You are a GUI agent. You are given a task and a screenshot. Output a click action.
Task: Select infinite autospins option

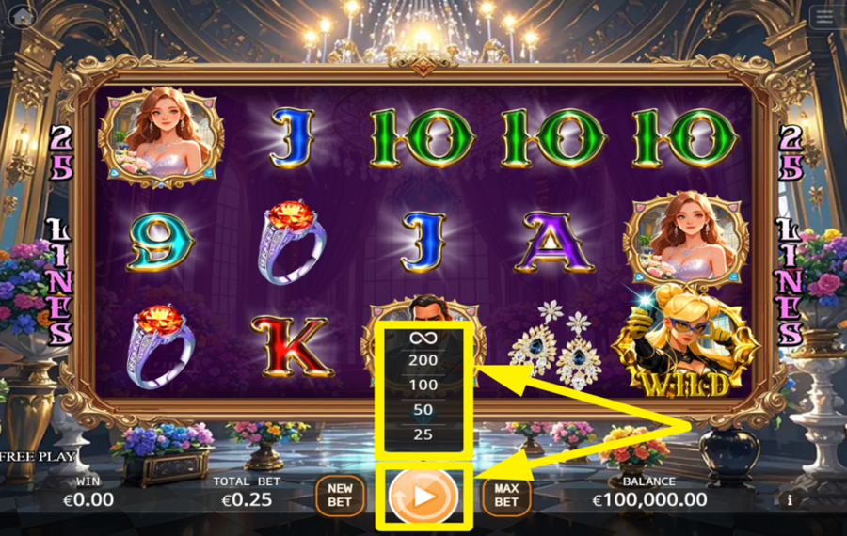[x=423, y=338]
